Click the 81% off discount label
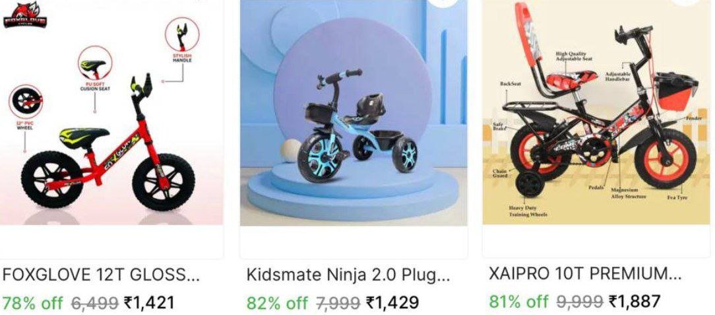715x315 pixels. point(519,301)
